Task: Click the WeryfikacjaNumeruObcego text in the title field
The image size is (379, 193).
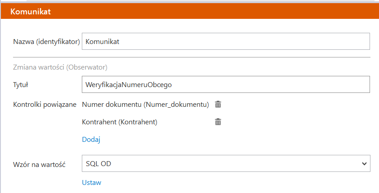Action: (129, 84)
